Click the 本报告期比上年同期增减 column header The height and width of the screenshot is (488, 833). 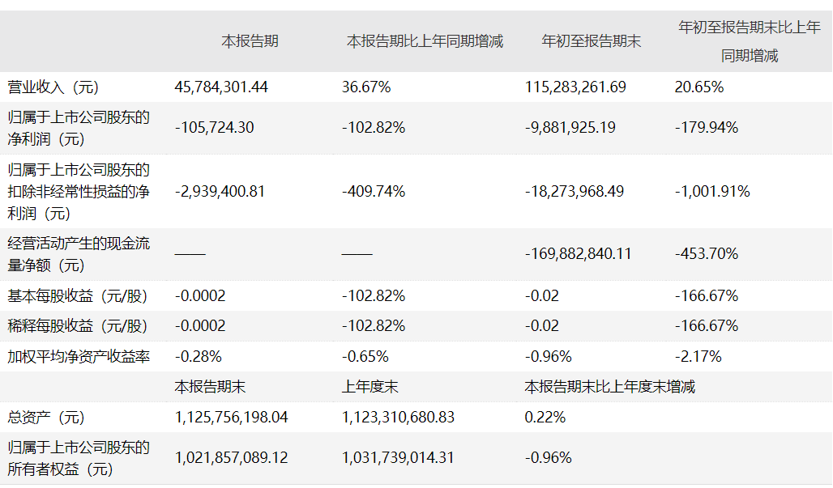click(x=425, y=41)
